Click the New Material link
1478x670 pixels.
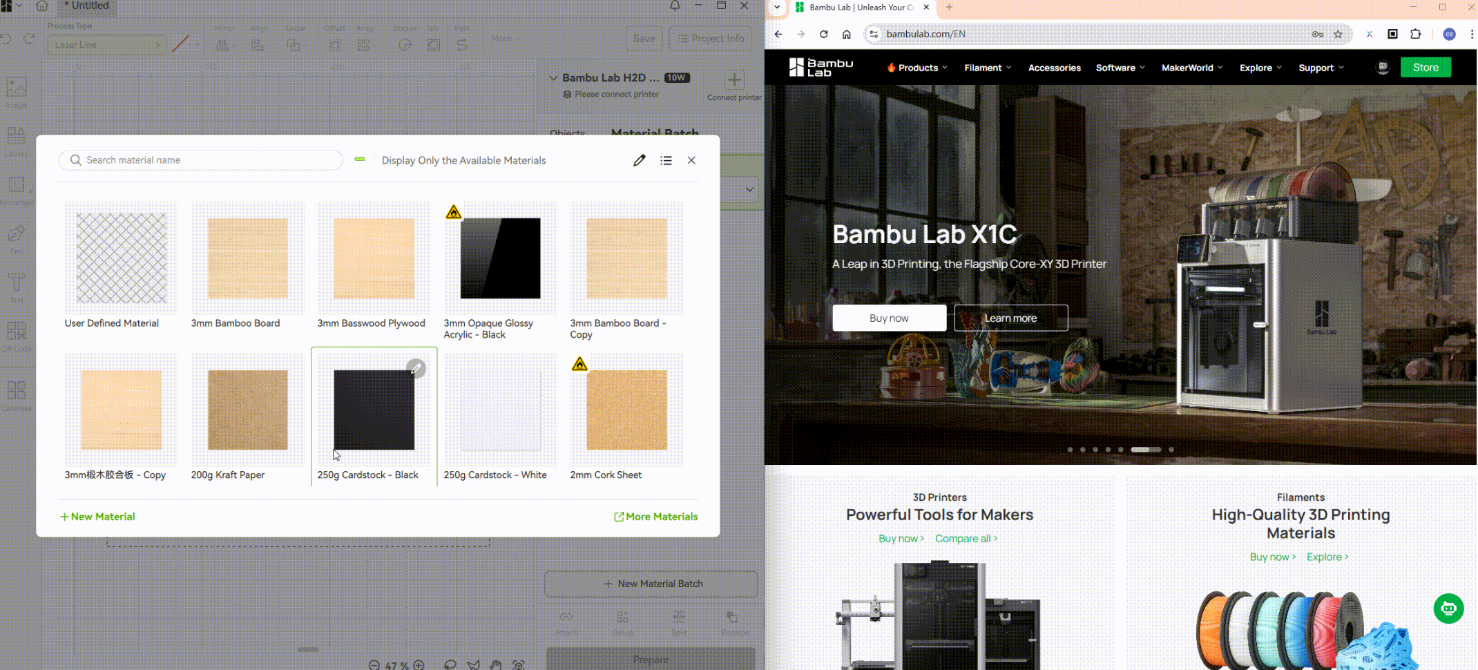97,517
